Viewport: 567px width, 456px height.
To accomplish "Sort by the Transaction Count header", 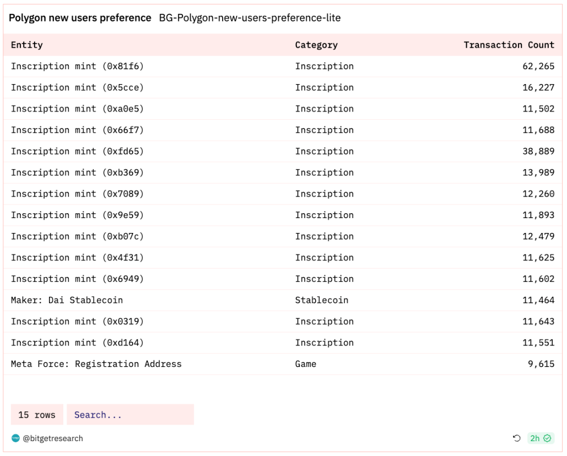I will tap(509, 45).
